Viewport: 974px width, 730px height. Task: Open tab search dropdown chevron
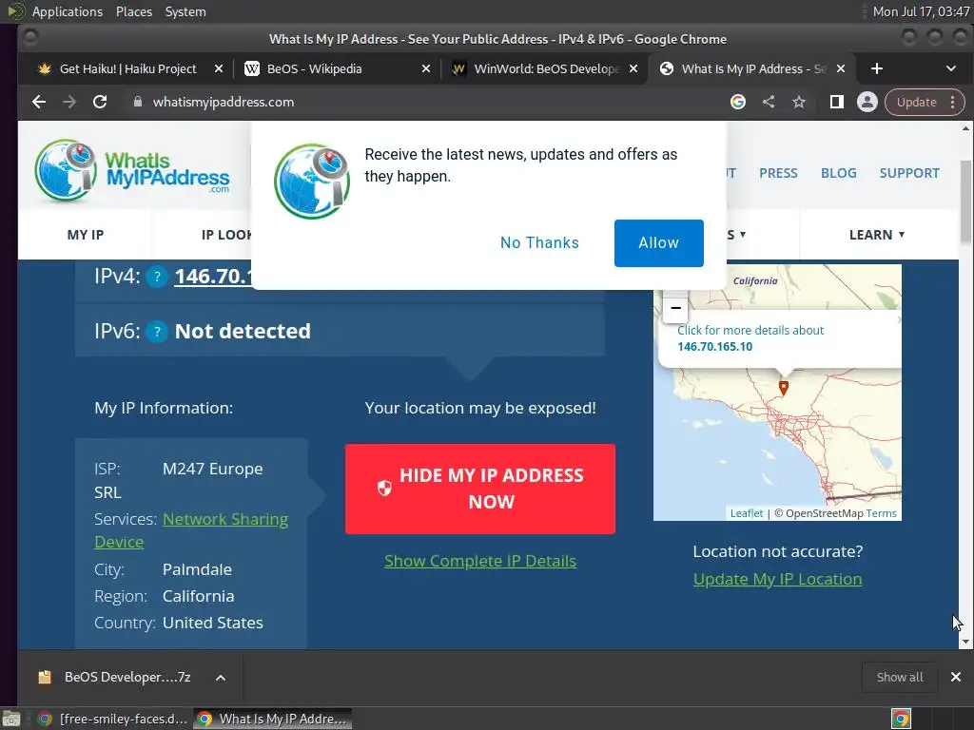950,68
